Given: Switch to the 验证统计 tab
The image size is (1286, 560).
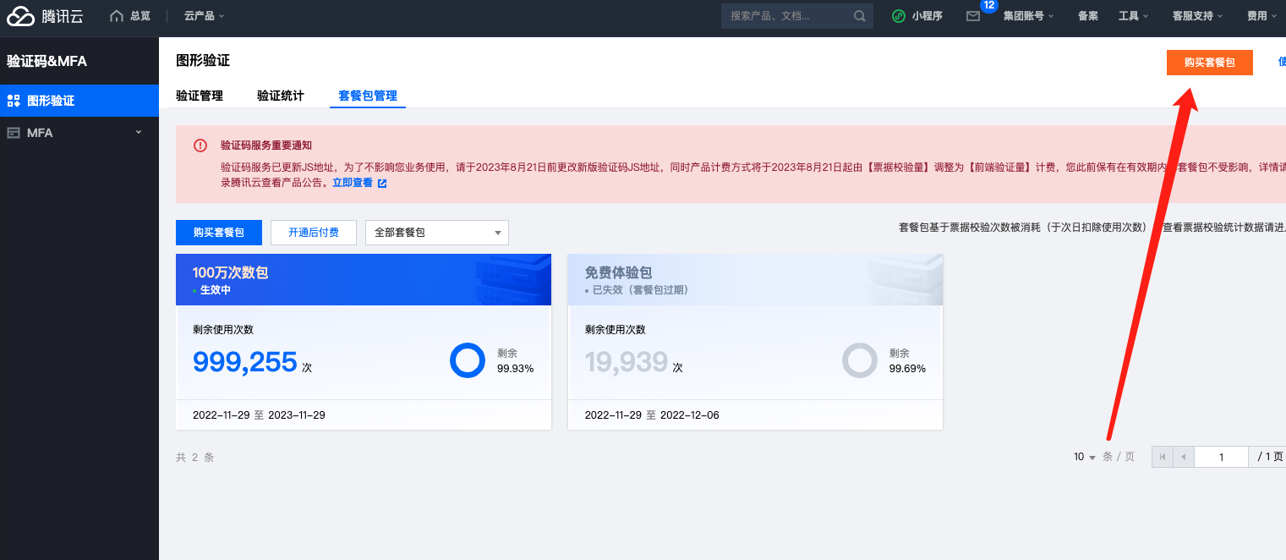Looking at the screenshot, I should click(x=281, y=96).
